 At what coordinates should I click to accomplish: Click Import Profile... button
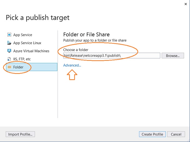click(20, 134)
